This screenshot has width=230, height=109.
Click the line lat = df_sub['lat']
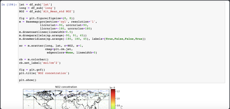click(x=36, y=5)
